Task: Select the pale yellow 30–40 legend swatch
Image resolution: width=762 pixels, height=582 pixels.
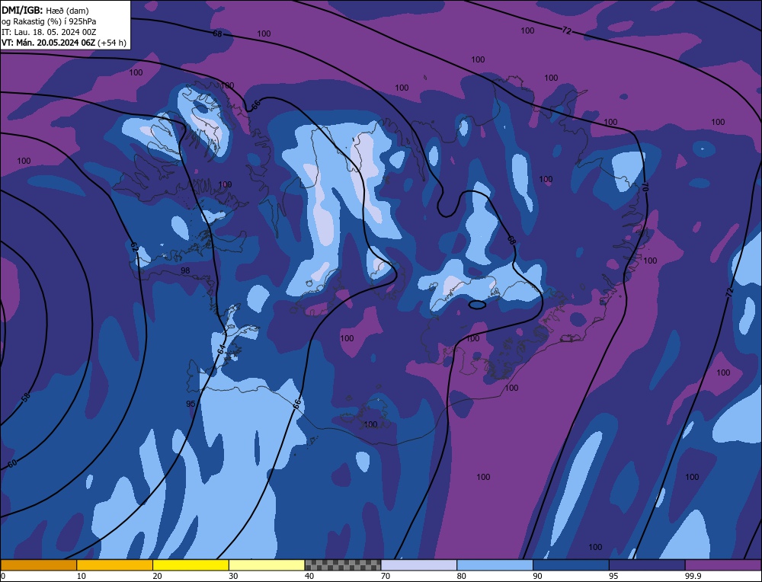Action: 267,565
